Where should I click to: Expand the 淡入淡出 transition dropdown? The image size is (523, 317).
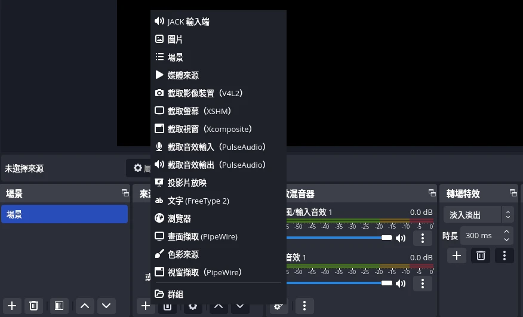tap(507, 214)
